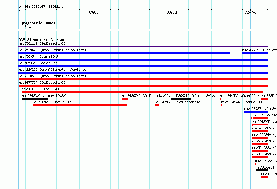This screenshot has width=277, height=189.
Task: Click the nsv1039271 variant label
Action: click(x=261, y=109)
